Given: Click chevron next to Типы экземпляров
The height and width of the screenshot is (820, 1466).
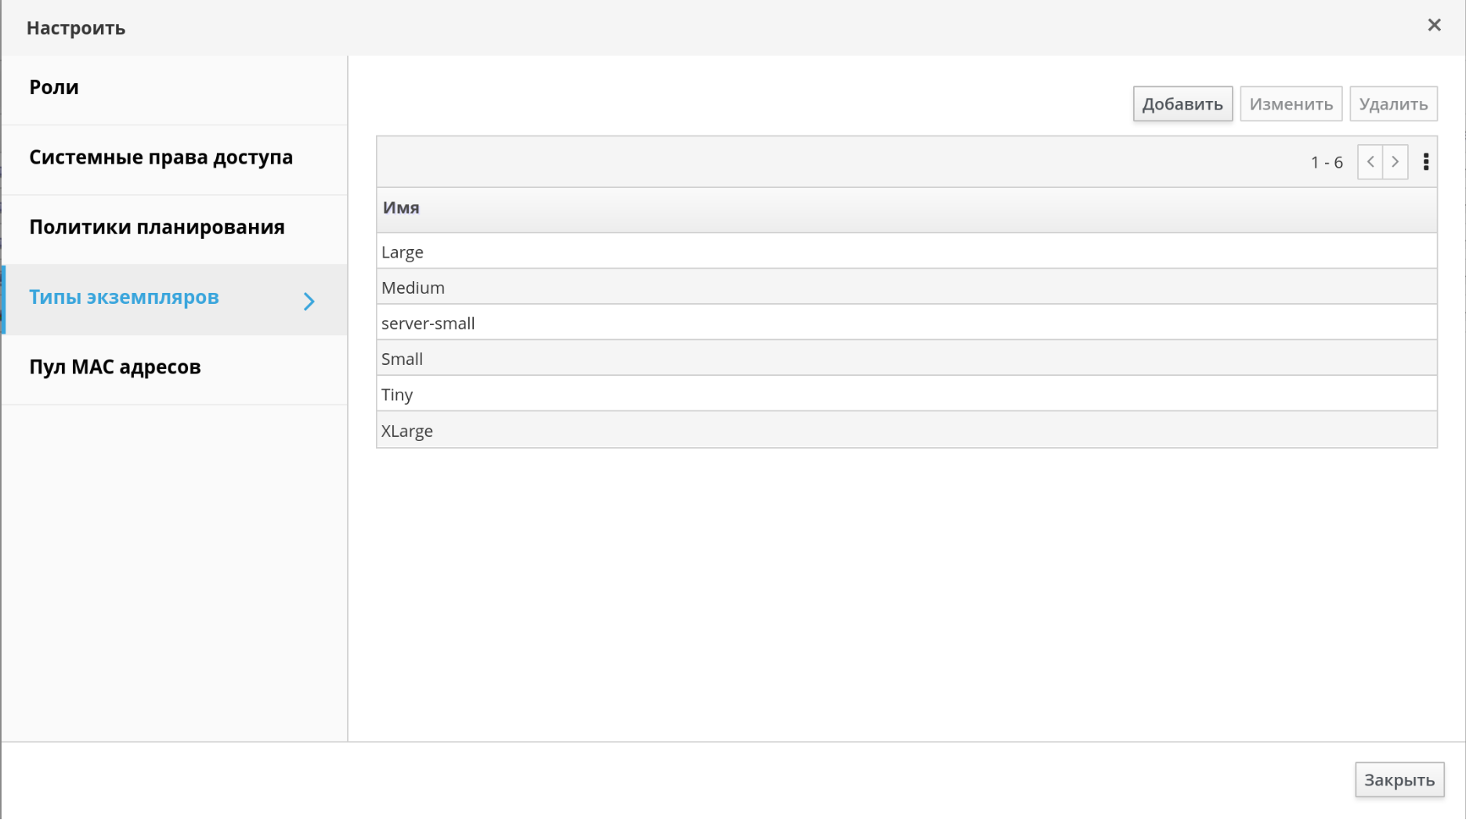Looking at the screenshot, I should [309, 302].
